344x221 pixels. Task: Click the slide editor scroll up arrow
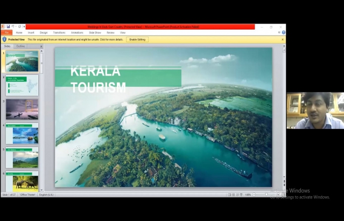(x=284, y=46)
